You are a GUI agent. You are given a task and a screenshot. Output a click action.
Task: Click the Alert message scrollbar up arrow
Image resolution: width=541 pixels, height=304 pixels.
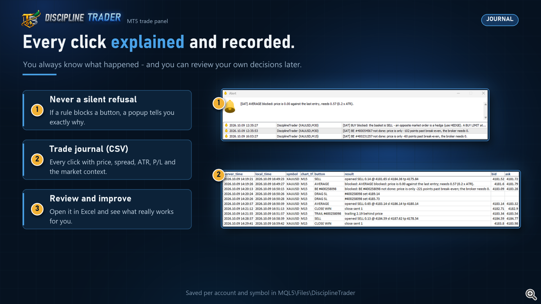(x=485, y=104)
